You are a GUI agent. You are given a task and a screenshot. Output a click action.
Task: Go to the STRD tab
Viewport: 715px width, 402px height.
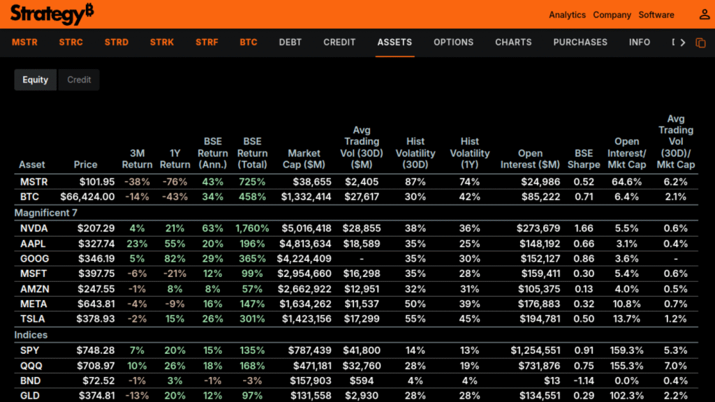click(x=117, y=43)
